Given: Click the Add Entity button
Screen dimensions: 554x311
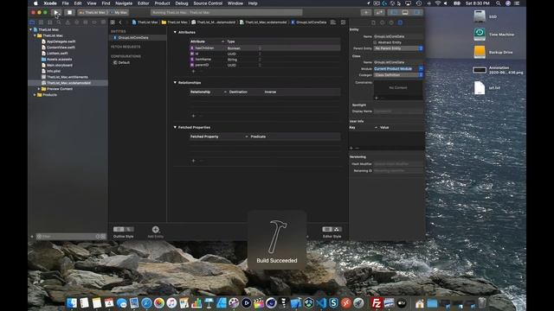Looking at the screenshot, I should pos(156,232).
